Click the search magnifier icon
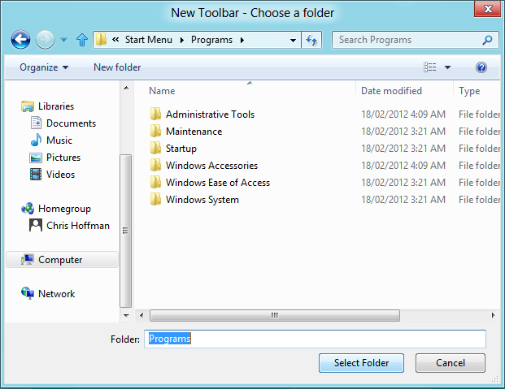Screen dimensions: 505x389 click(x=488, y=40)
